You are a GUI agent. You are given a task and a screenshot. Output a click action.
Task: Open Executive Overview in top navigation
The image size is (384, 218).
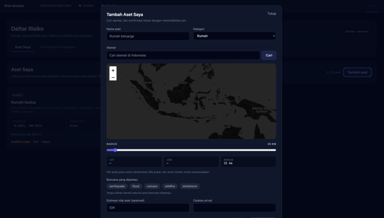56,6
